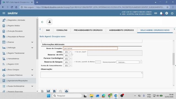
Task: Open the patient avatar icon
Action: tap(50, 22)
